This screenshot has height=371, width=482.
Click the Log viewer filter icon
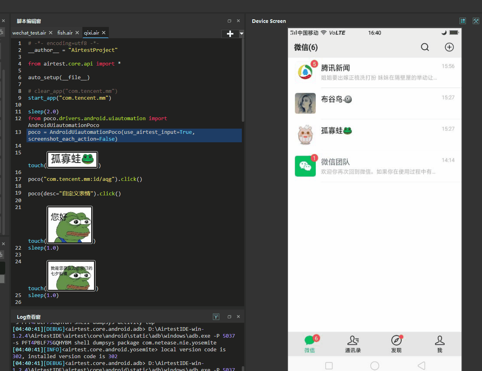(x=216, y=317)
